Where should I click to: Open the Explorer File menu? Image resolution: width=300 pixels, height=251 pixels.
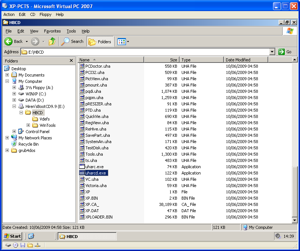click(x=8, y=31)
